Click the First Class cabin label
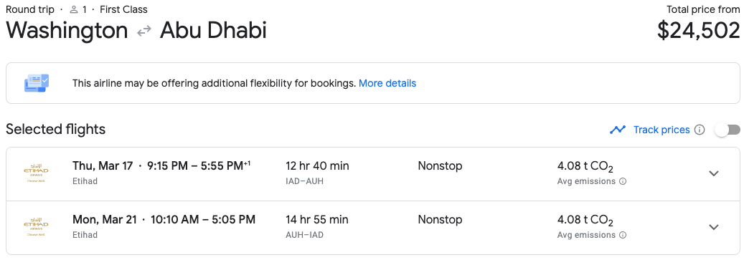Image resolution: width=744 pixels, height=260 pixels. (123, 9)
